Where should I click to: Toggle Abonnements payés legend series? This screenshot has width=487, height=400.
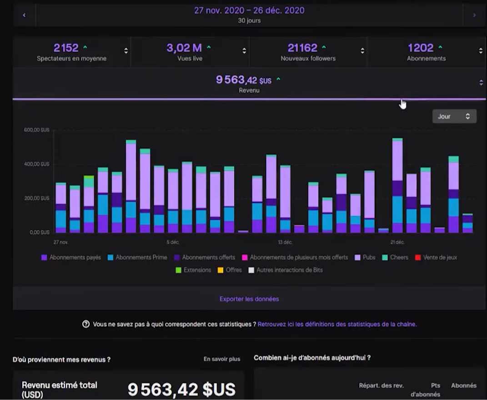coord(71,257)
